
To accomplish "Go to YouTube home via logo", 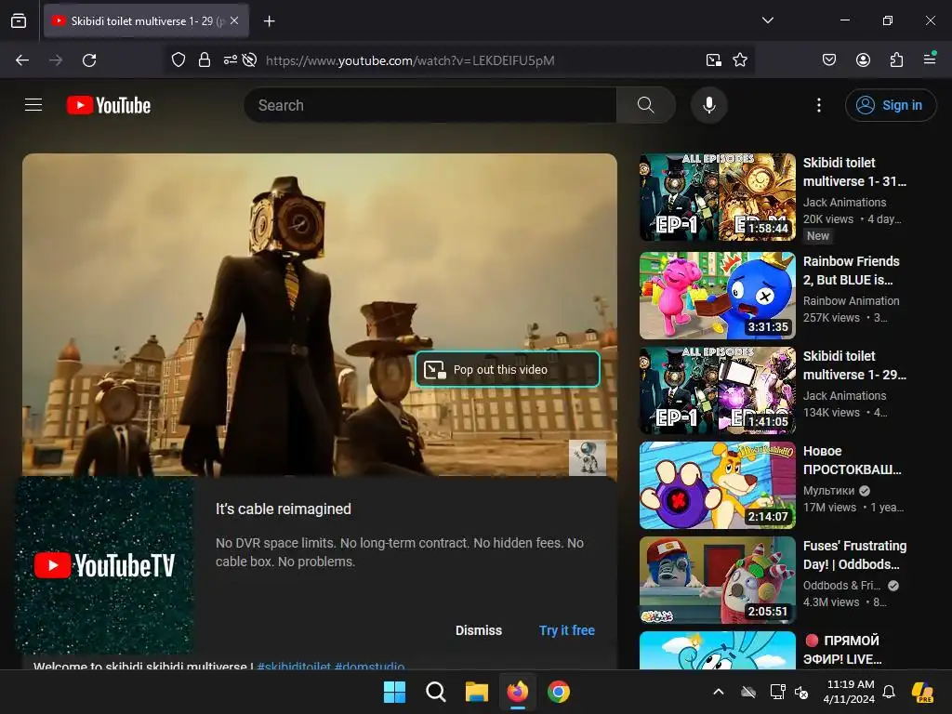I will [109, 105].
